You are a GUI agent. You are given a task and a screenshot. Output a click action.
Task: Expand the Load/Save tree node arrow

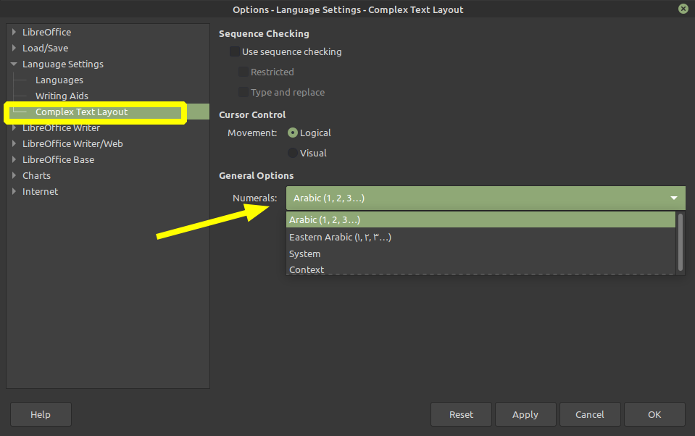pos(14,48)
